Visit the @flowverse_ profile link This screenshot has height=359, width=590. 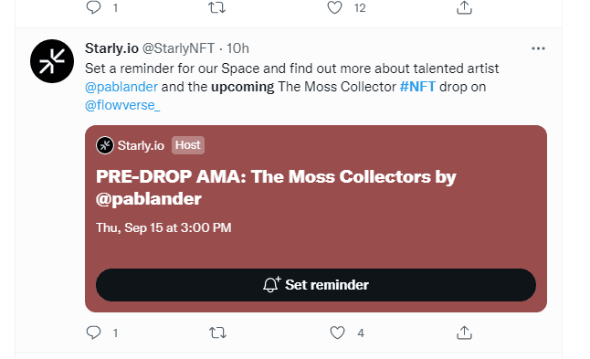pyautogui.click(x=122, y=105)
